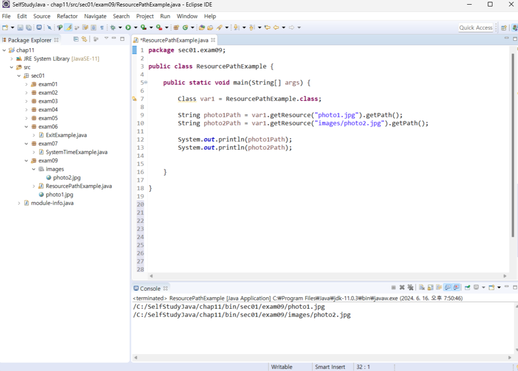Close the Package Explorer view tab

point(56,40)
